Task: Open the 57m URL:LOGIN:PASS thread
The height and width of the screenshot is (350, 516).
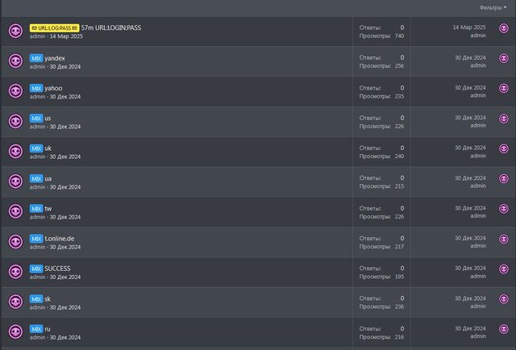Action: 111,27
